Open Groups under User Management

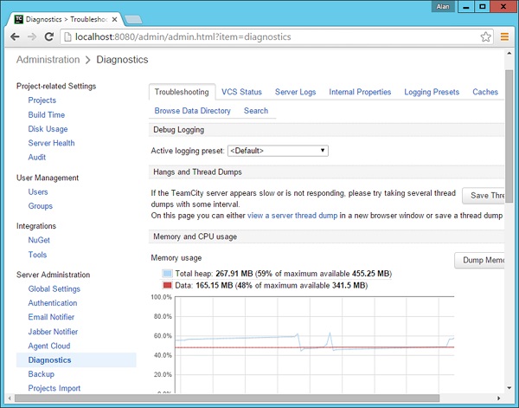click(x=40, y=206)
